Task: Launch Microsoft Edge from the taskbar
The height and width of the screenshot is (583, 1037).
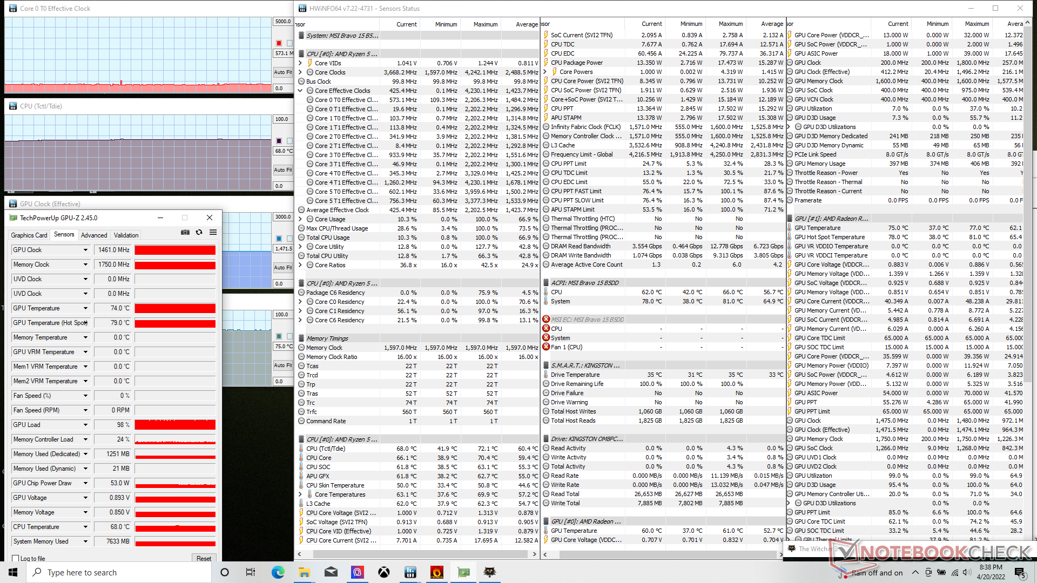Action: click(278, 572)
